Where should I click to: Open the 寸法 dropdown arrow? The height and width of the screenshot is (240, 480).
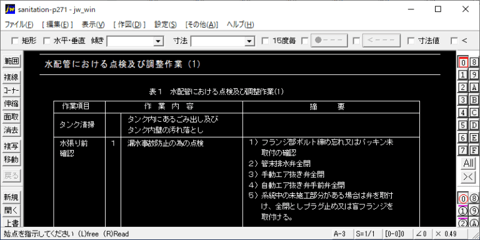tap(249, 41)
